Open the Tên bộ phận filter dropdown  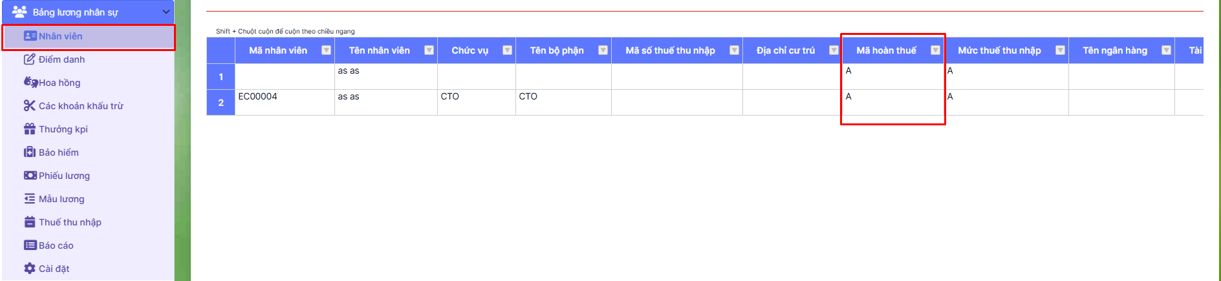coord(603,50)
